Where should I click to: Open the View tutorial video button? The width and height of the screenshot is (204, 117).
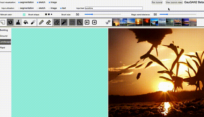(174, 2)
